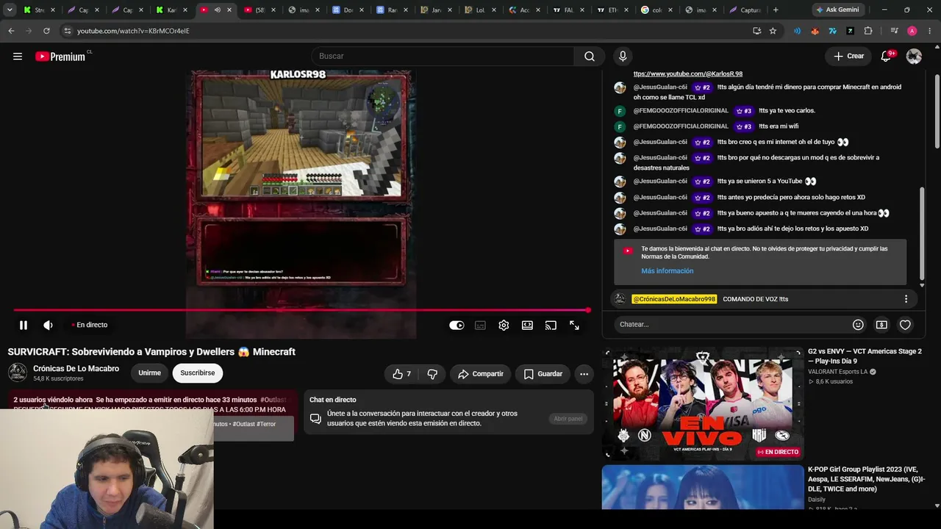Open a new browser tab
This screenshot has height=529, width=941.
(x=775, y=10)
